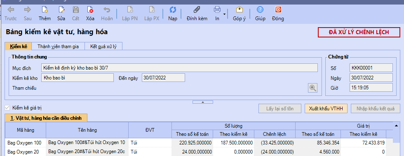404x156 pixels.
Task: Send feedback via Góp ý
Action: [240, 14]
